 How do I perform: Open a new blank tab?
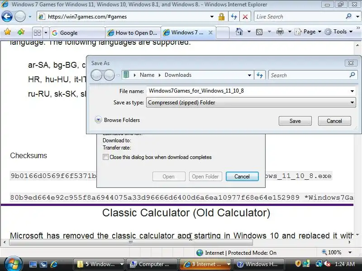click(223, 33)
